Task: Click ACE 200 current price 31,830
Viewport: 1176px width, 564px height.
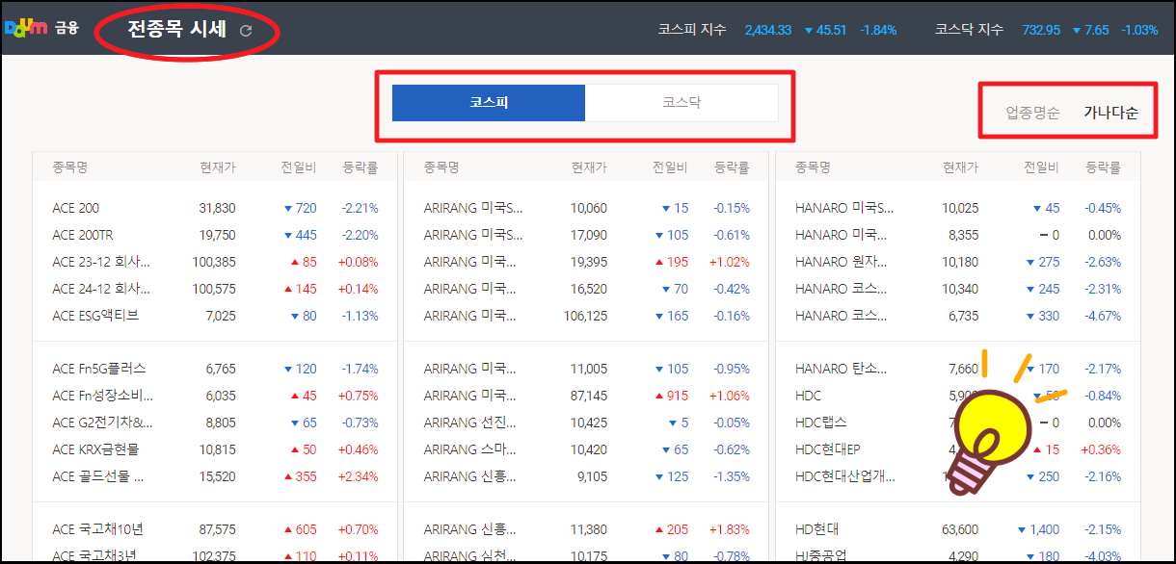Action: [x=217, y=208]
